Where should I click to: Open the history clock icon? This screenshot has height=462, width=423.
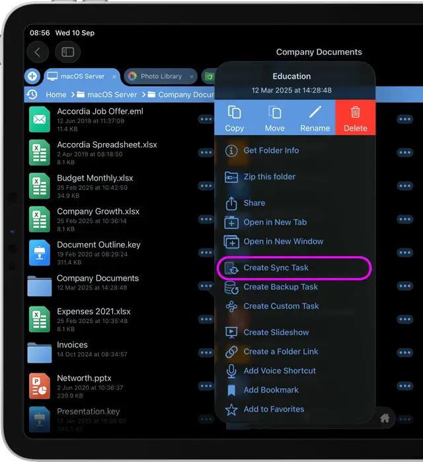(32, 95)
